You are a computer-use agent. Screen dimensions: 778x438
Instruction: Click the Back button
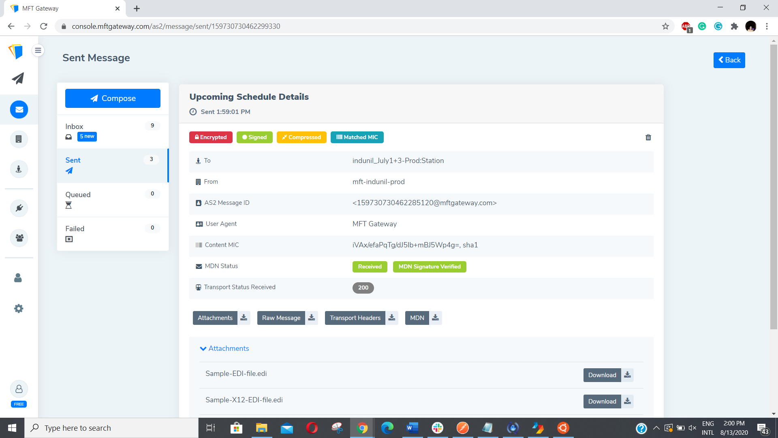tap(729, 60)
